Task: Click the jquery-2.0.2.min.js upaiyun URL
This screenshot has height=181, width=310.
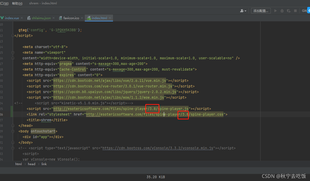Action: (115, 92)
